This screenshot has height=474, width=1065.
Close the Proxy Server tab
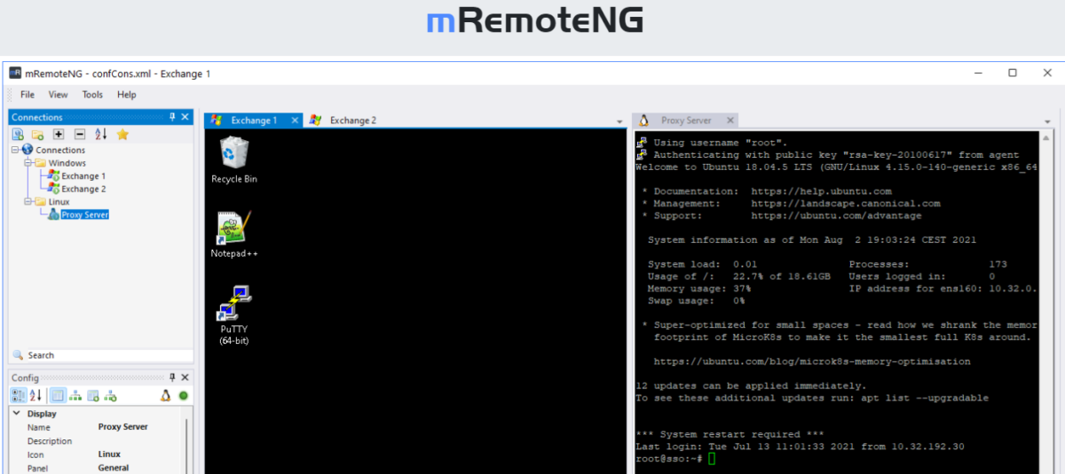tap(730, 120)
